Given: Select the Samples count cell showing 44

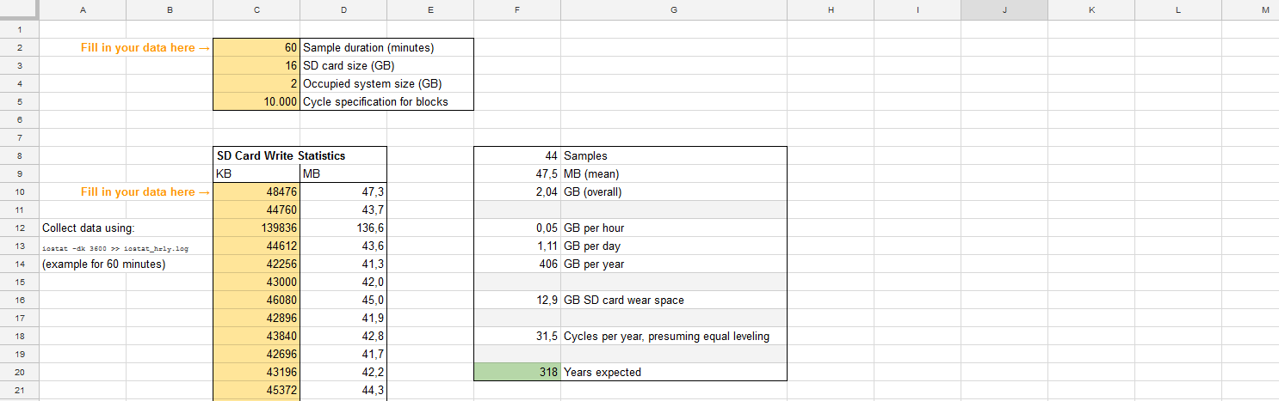Looking at the screenshot, I should 516,155.
